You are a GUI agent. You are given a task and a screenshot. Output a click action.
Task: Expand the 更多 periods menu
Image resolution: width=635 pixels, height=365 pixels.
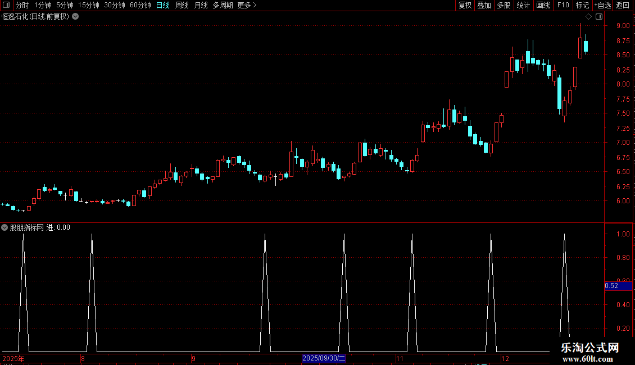pos(247,5)
